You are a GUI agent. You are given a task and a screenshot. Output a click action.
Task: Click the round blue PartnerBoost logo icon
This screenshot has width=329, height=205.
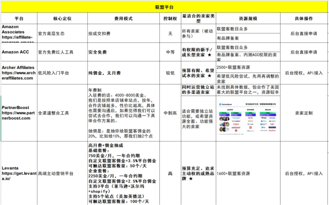point(220,104)
